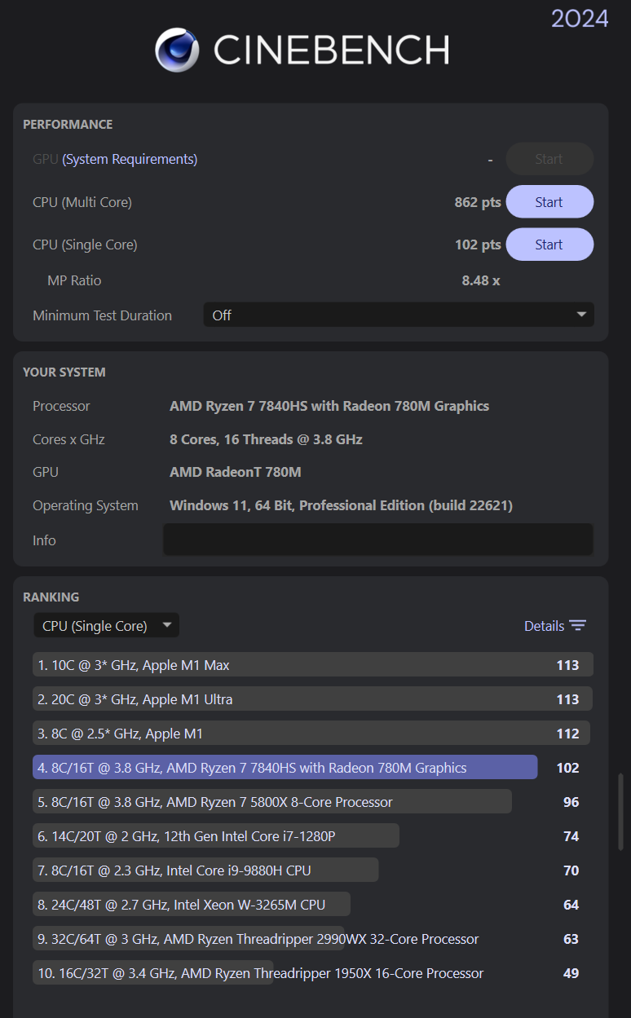The image size is (631, 1018).
Task: Select the Apple M1 Max ranking entry
Action: tap(312, 665)
